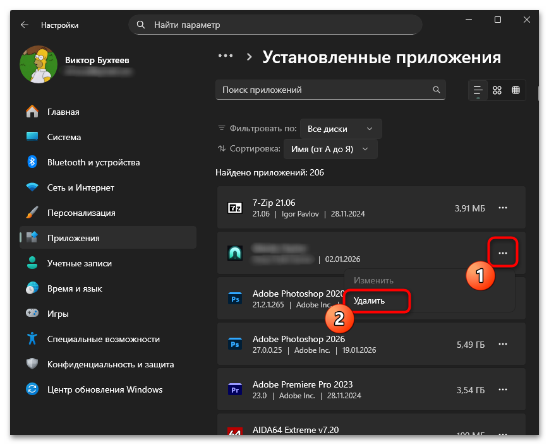Click the 3,54 ГБ size value

(x=471, y=391)
